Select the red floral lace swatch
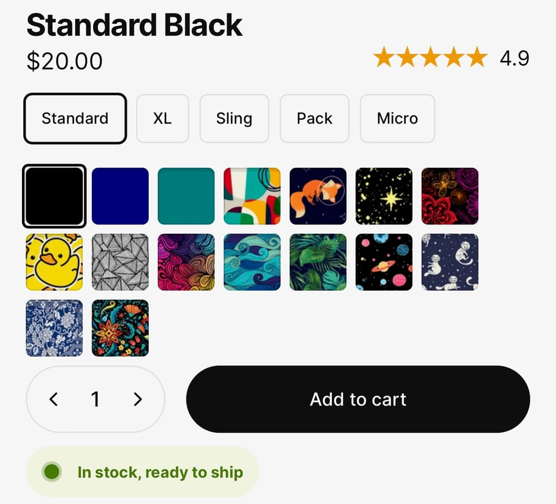The image size is (556, 504). click(x=450, y=197)
